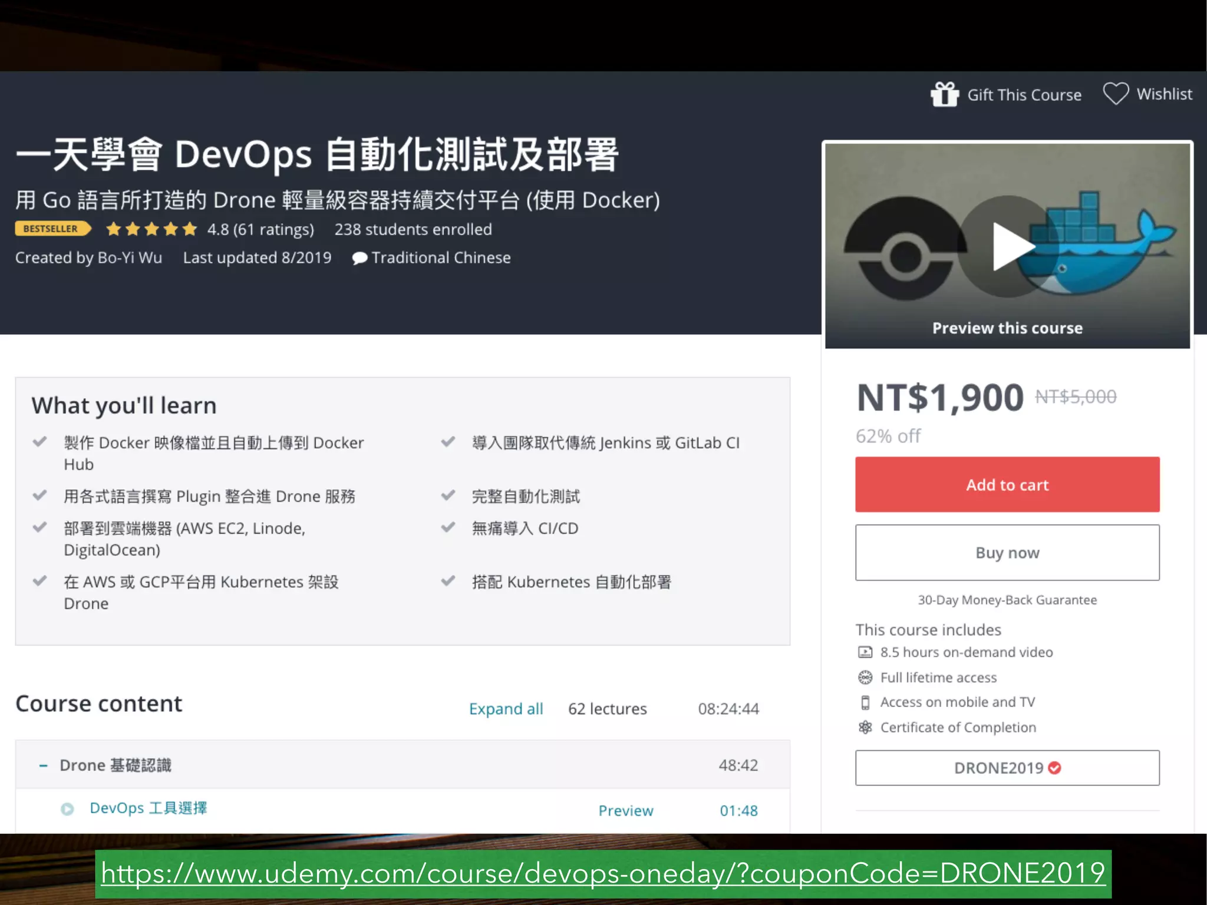The height and width of the screenshot is (905, 1207).
Task: Click 238 students enrolled text
Action: coord(413,229)
